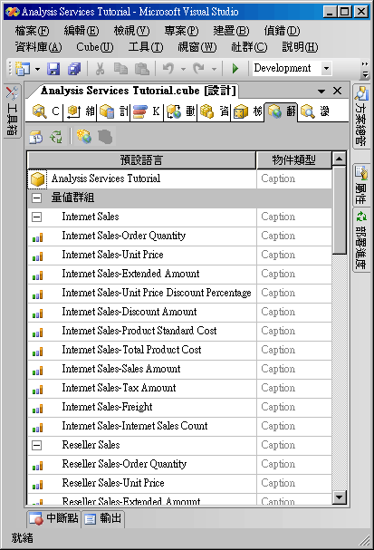Screen dimensions: 374x550
Task: Click the Copy toolbar icon
Action: pyautogui.click(x=121, y=68)
